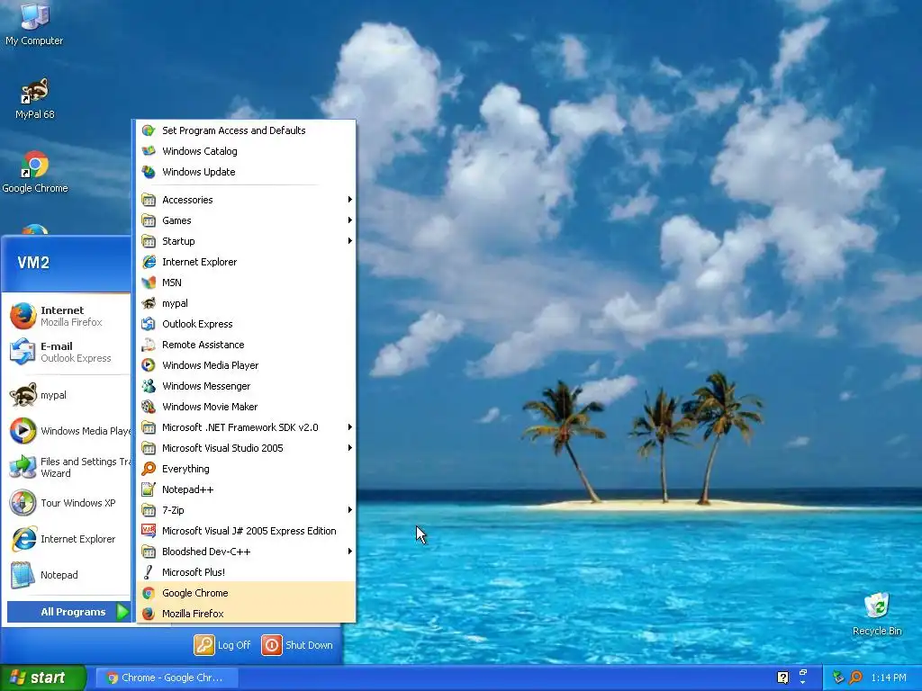Open Windows Media Player in Start menu left pane
The image size is (922, 691).
click(68, 431)
